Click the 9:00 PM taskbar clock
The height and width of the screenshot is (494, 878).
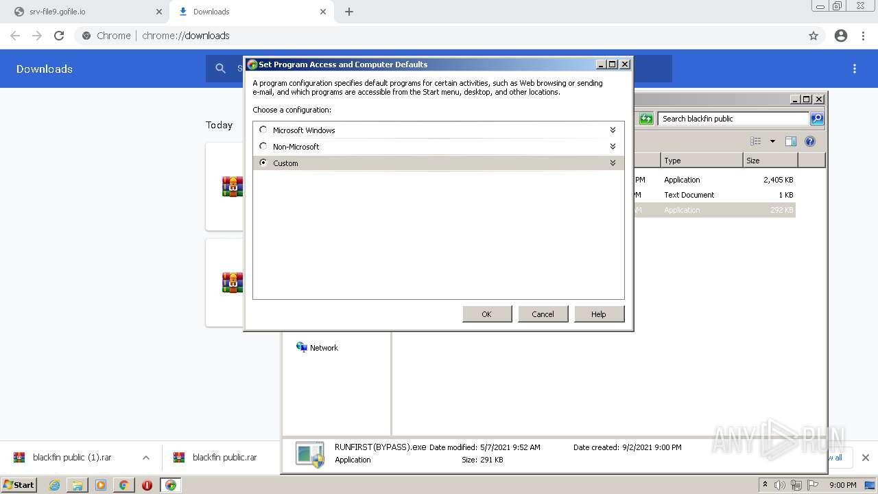(842, 485)
